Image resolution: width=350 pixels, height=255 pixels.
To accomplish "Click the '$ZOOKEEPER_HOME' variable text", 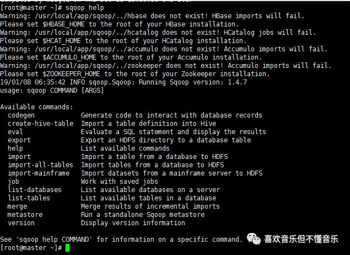I will pyautogui.click(x=71, y=74).
